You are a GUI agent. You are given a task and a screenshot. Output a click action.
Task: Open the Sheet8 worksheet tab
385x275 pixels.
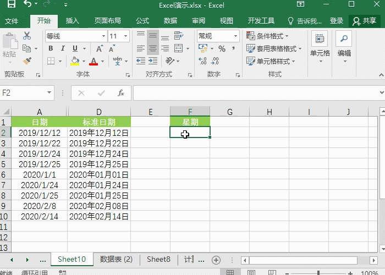158,259
